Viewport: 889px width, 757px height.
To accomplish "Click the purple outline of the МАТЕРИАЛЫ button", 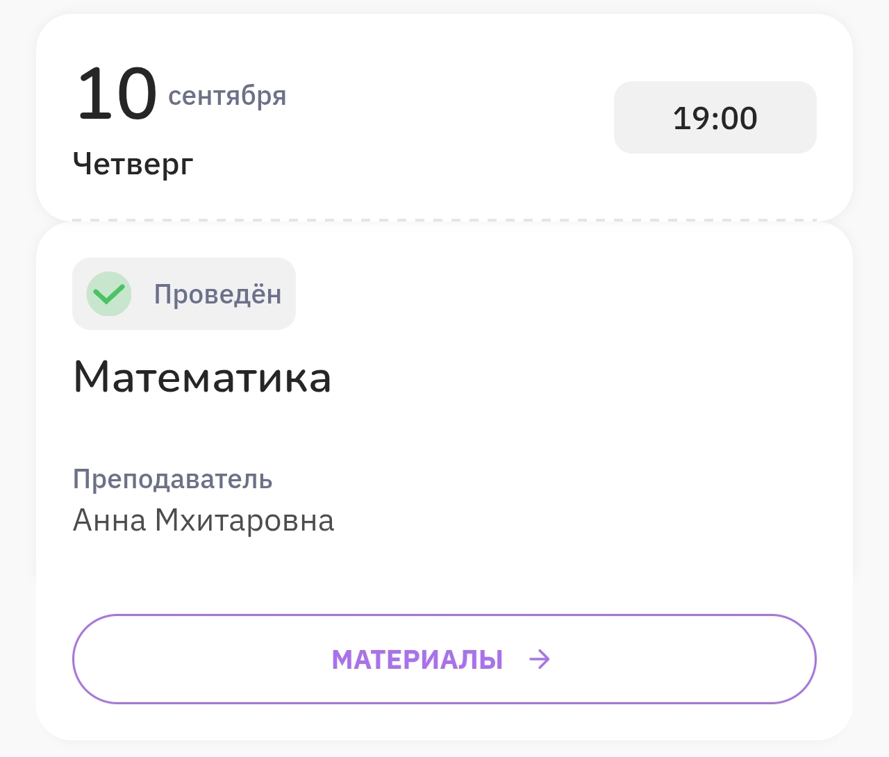I will click(x=444, y=615).
